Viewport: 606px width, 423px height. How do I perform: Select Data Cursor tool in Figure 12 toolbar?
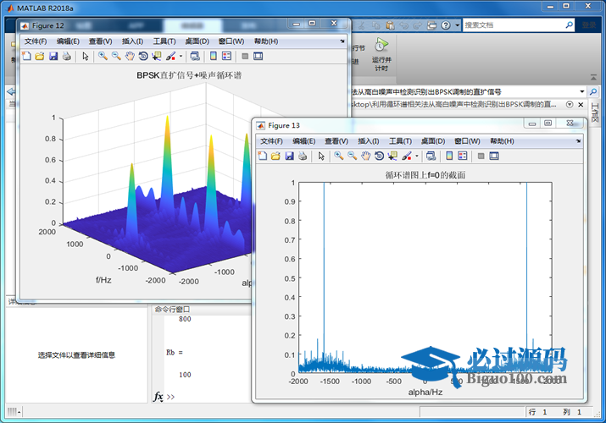[x=157, y=57]
